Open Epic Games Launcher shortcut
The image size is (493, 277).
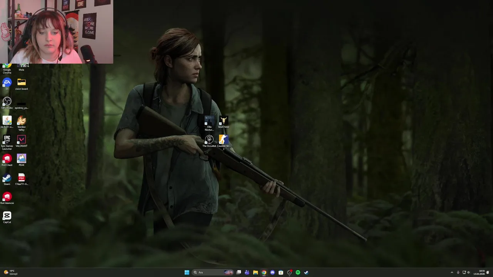point(7,142)
